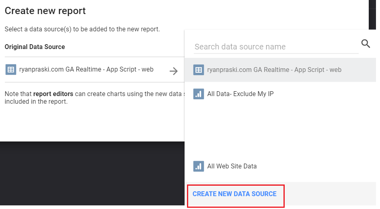Click the analytics icon for All Web Site Data
The width and height of the screenshot is (380, 209).
pos(199,166)
